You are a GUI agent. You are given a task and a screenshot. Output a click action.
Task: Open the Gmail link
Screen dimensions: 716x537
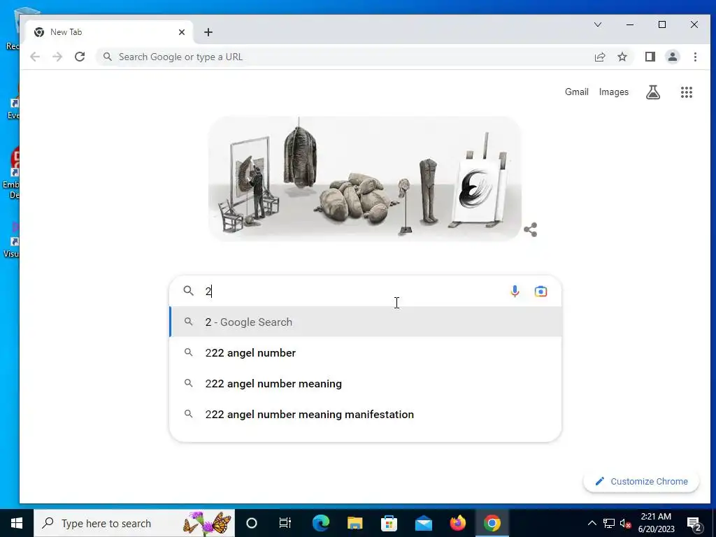pos(576,92)
